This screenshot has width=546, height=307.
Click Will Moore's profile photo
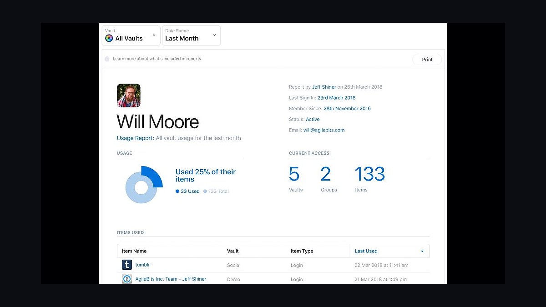click(129, 96)
